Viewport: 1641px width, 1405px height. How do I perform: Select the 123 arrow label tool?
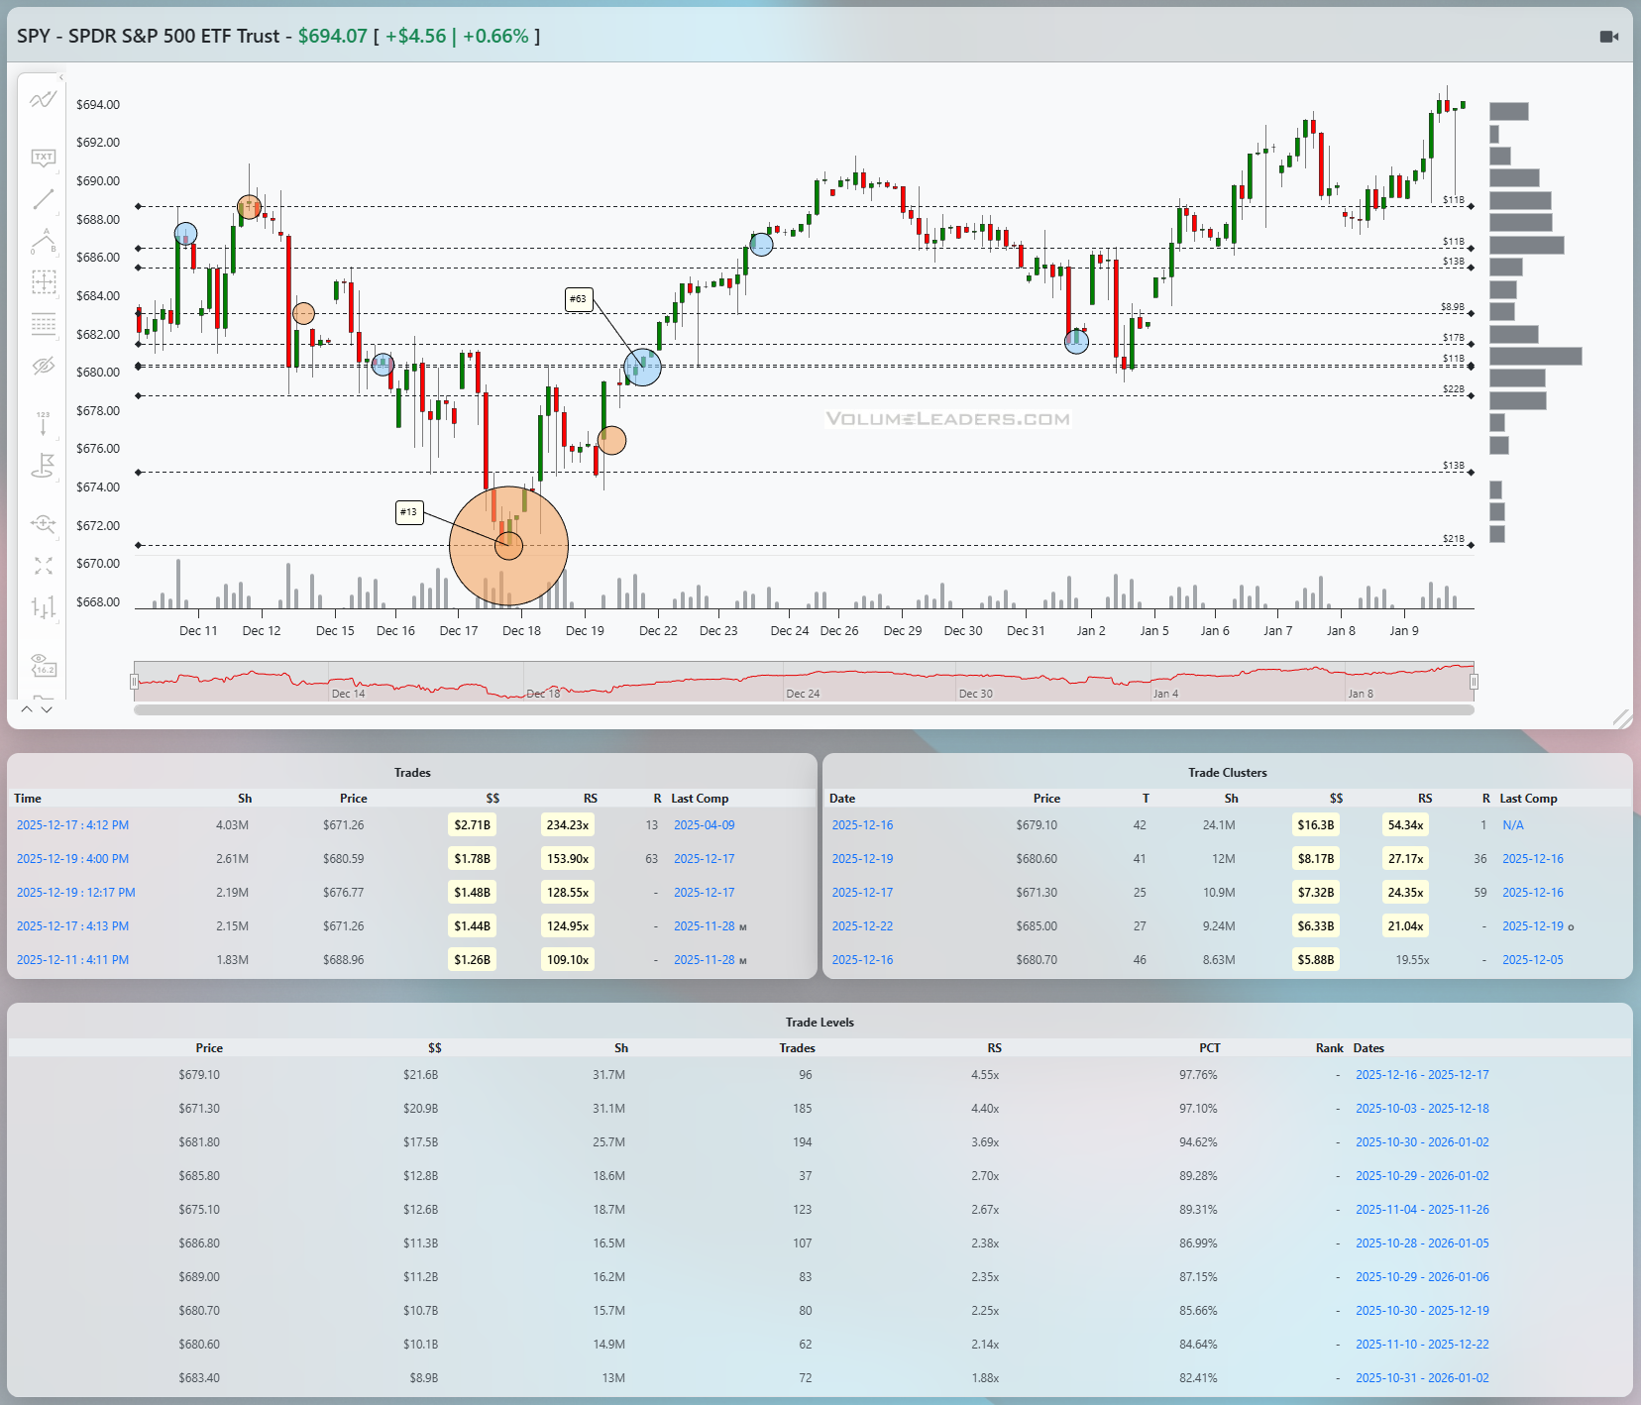click(x=43, y=423)
